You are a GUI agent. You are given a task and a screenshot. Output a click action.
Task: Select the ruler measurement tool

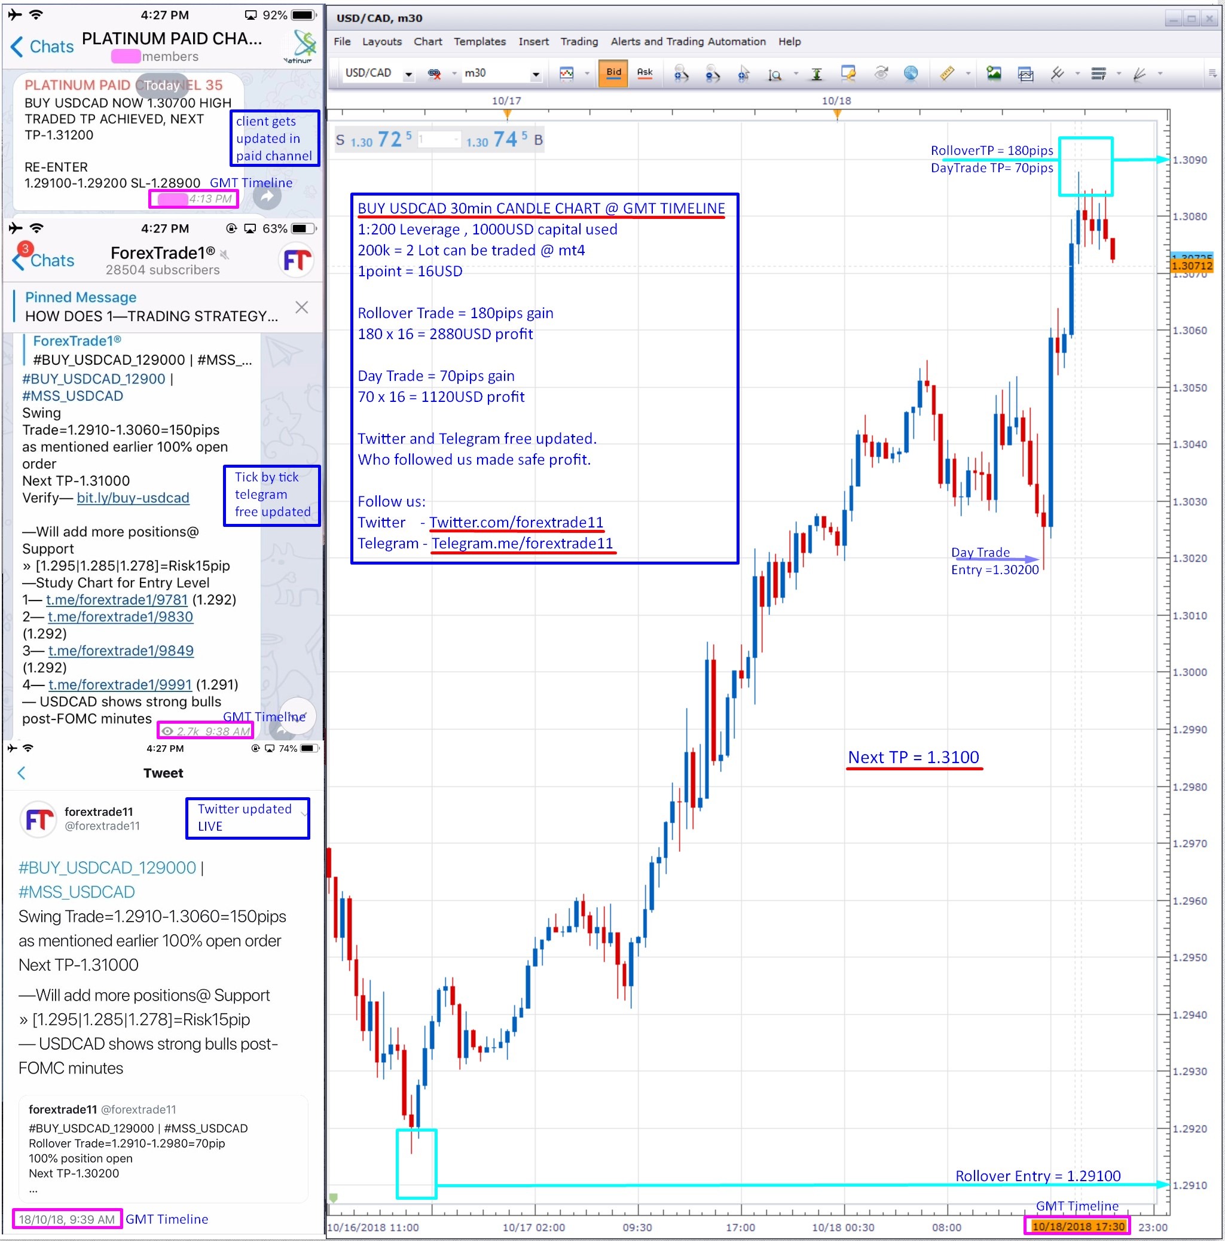[x=947, y=73]
